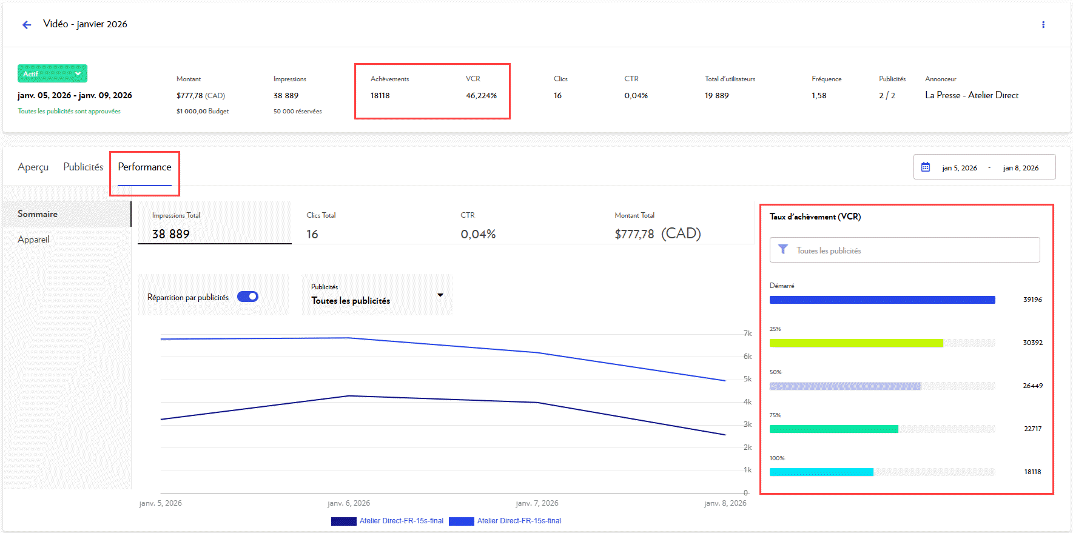Click the Clics Total metric
Screen dimensions: 1073x533
point(321,224)
